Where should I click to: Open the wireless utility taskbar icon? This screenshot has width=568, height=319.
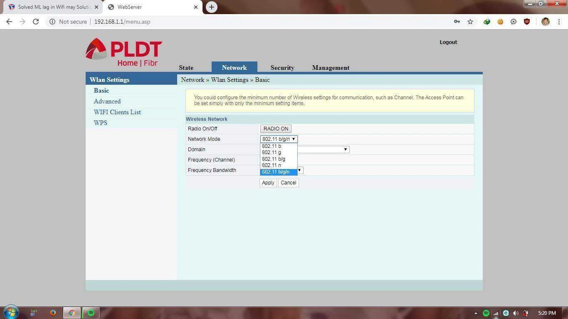click(34, 313)
